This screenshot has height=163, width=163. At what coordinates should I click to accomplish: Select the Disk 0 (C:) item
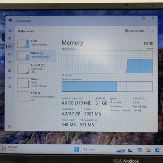point(36,69)
